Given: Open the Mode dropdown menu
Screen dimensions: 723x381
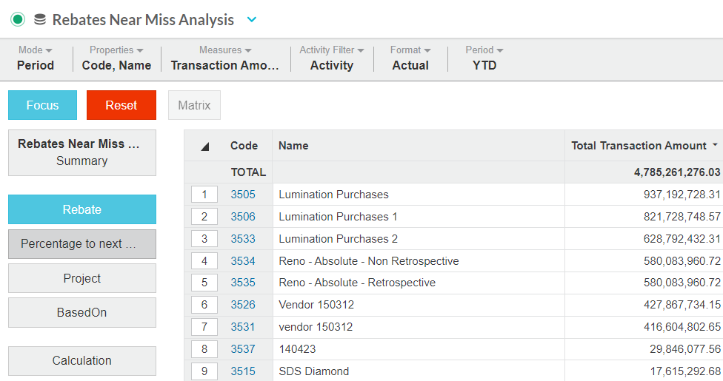Looking at the screenshot, I should (x=36, y=58).
